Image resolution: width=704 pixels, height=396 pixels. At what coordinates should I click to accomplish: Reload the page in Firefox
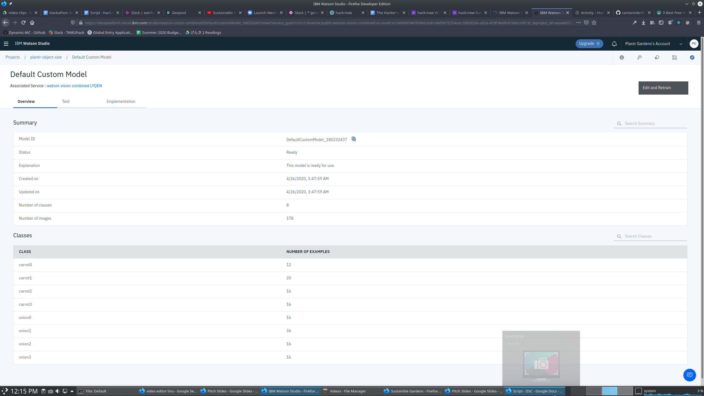(23, 23)
